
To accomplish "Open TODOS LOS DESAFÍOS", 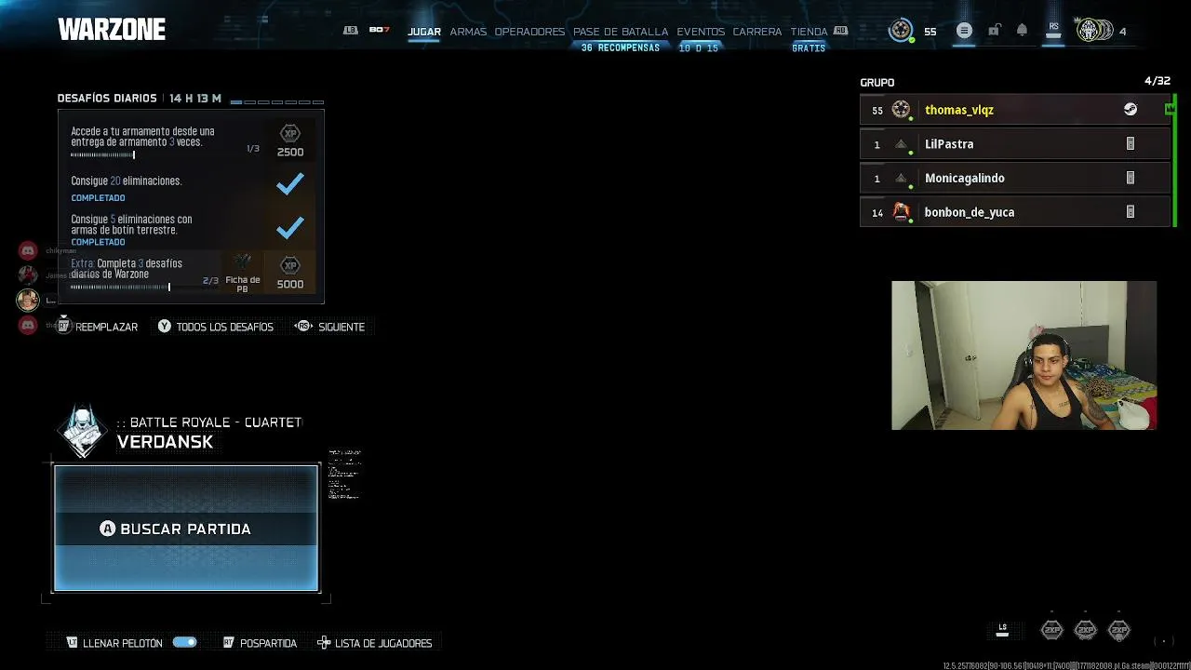I will coord(216,327).
